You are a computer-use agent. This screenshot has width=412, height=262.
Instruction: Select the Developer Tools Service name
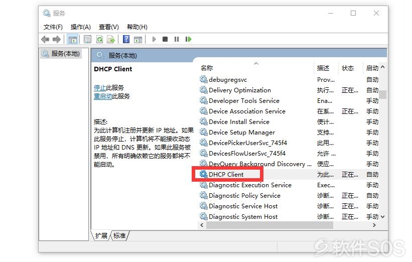pyautogui.click(x=244, y=101)
